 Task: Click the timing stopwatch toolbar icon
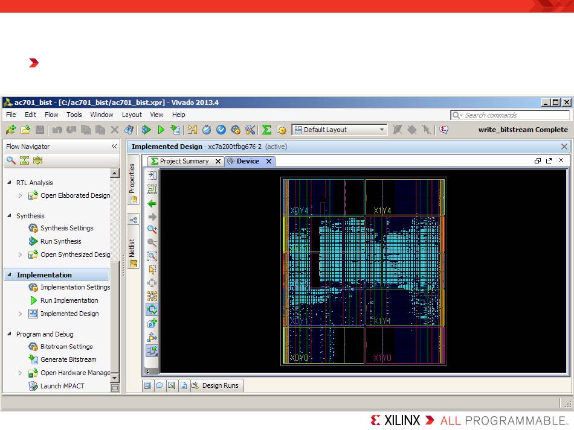[x=207, y=130]
